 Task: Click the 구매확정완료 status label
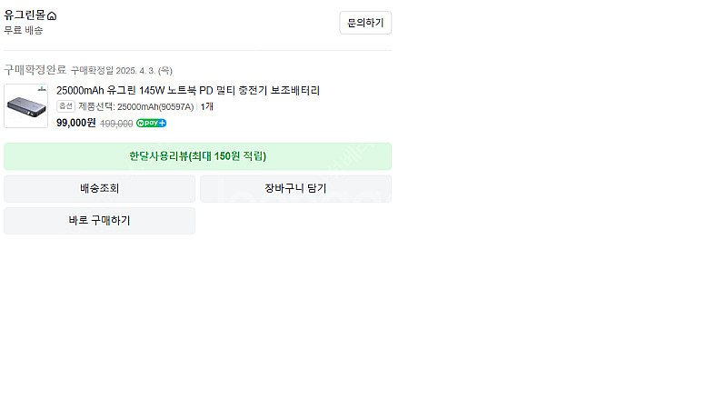(x=35, y=70)
